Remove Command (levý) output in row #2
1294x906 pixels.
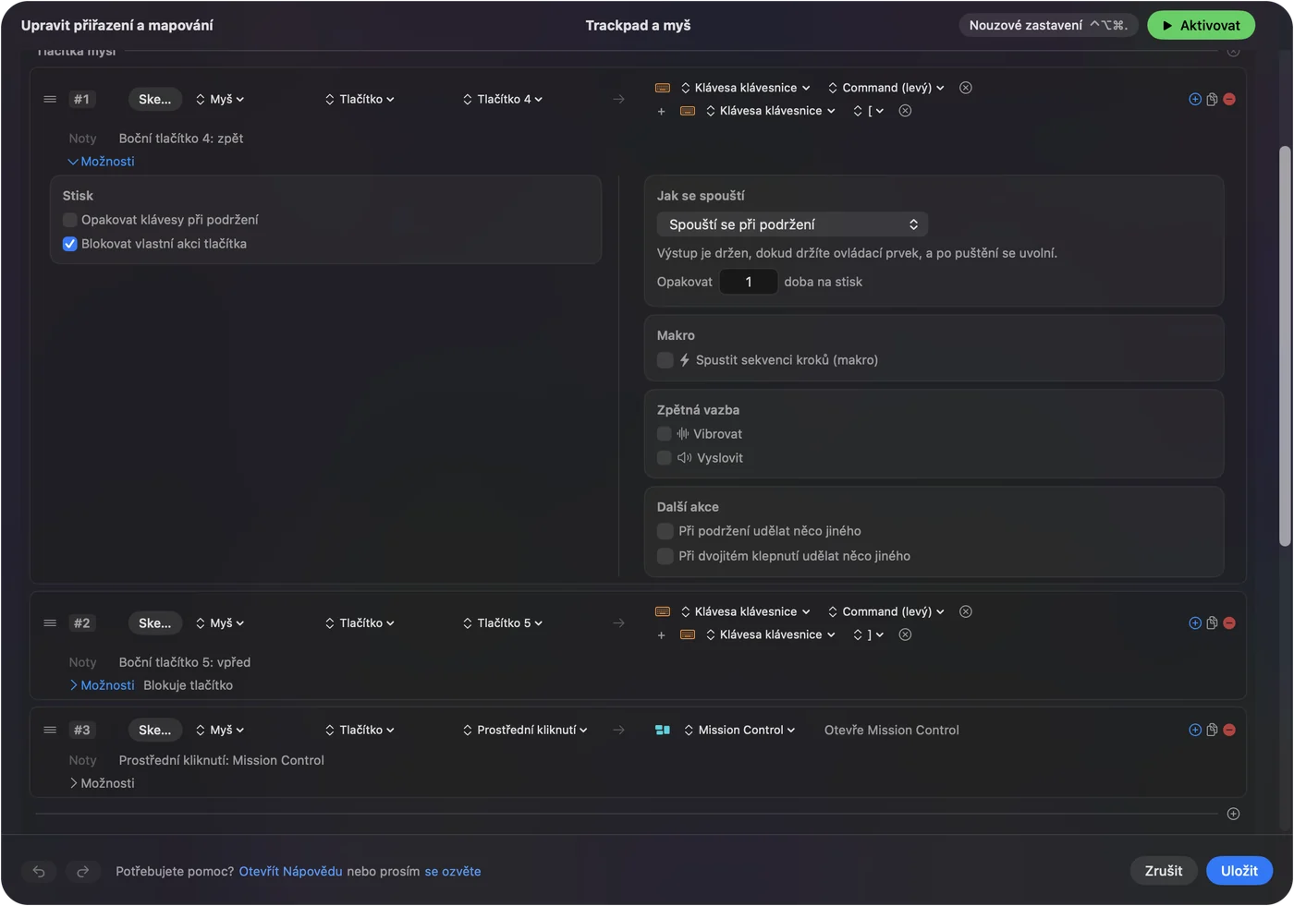click(966, 611)
